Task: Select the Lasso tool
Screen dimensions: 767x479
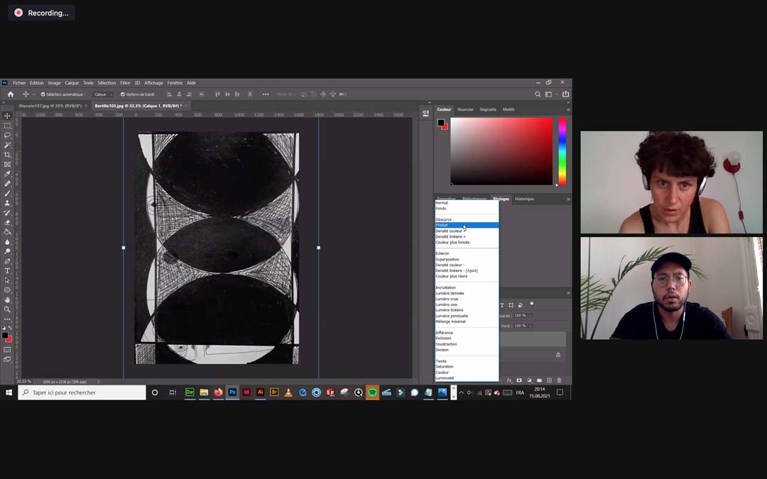Action: click(7, 136)
